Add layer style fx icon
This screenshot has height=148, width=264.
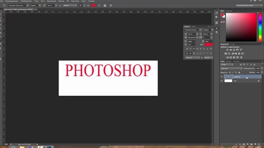click(x=240, y=144)
